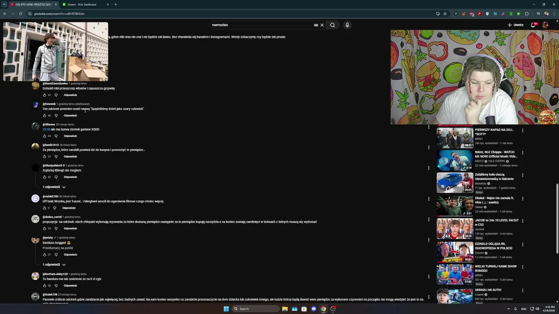The width and height of the screenshot is (559, 314).
Task: Show hidden system tray icons
Action: tap(508, 309)
